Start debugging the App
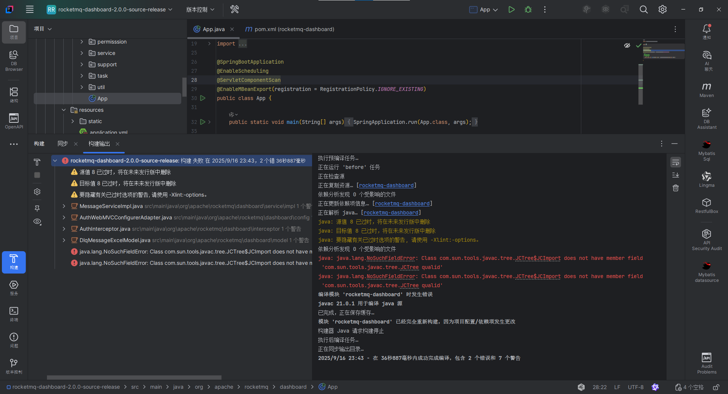Image resolution: width=728 pixels, height=394 pixels. click(528, 9)
